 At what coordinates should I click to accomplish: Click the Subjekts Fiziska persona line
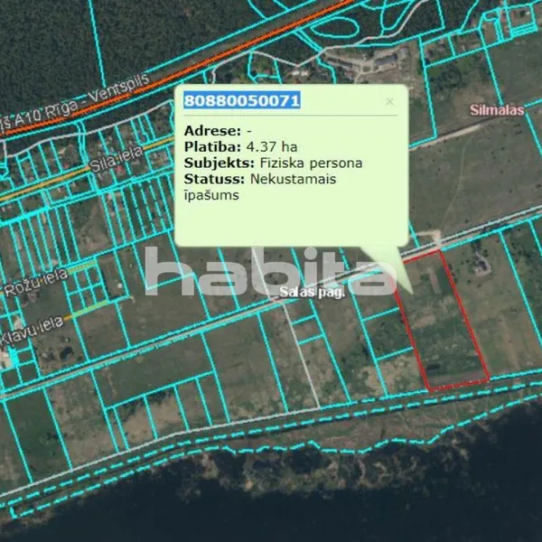pyautogui.click(x=273, y=163)
